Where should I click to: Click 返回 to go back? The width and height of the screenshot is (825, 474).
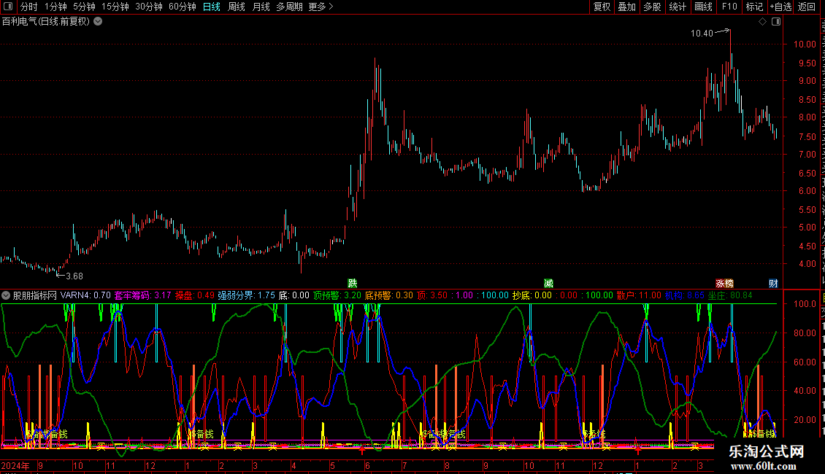tap(806, 7)
